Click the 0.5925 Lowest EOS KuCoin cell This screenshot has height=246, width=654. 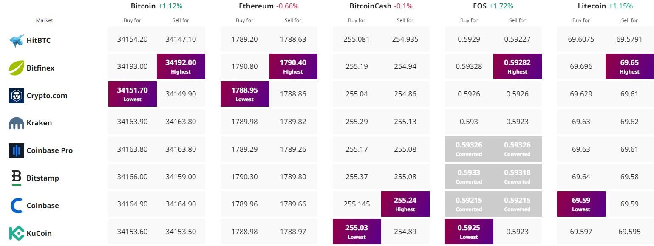469,232
